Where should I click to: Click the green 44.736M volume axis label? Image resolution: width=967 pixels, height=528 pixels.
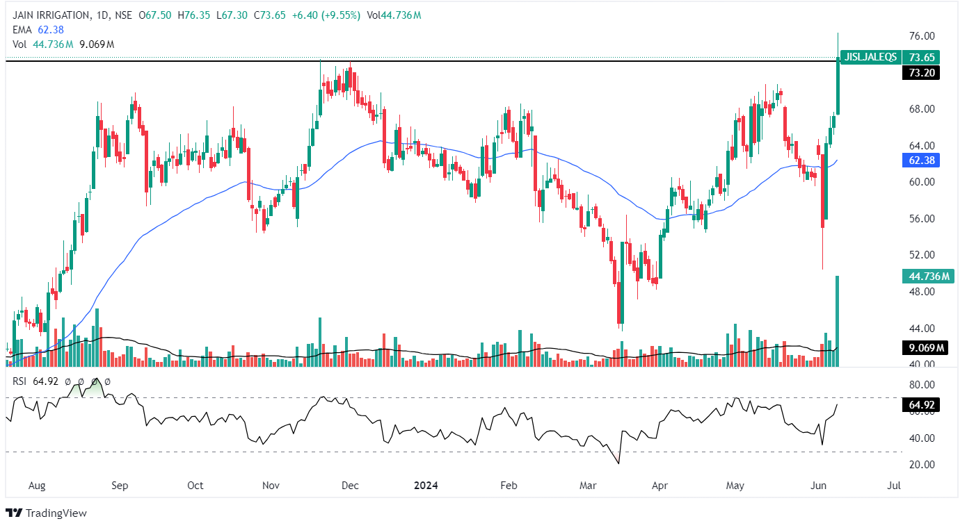(925, 277)
